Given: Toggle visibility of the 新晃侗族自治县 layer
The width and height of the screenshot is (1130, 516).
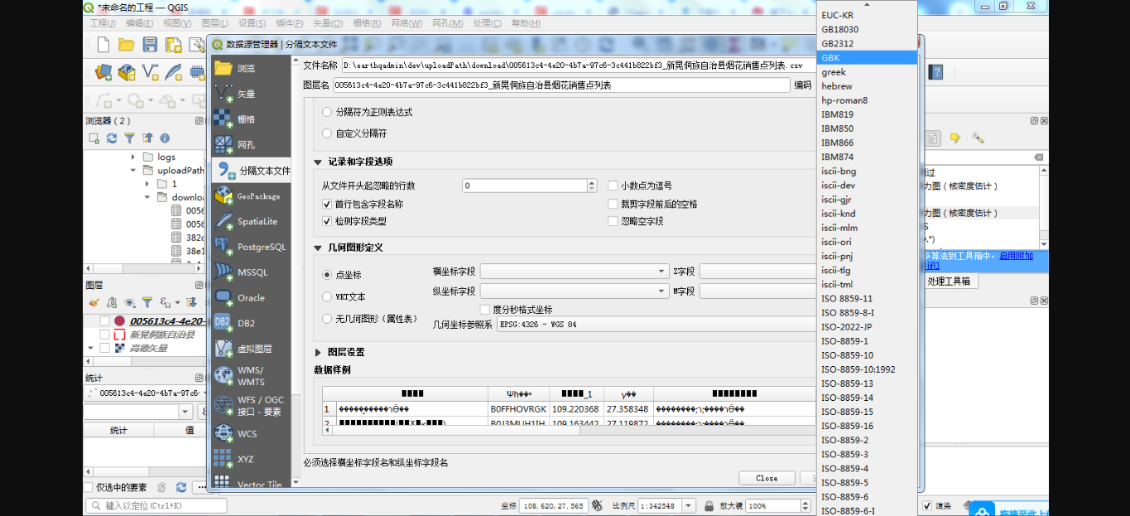Looking at the screenshot, I should (104, 335).
